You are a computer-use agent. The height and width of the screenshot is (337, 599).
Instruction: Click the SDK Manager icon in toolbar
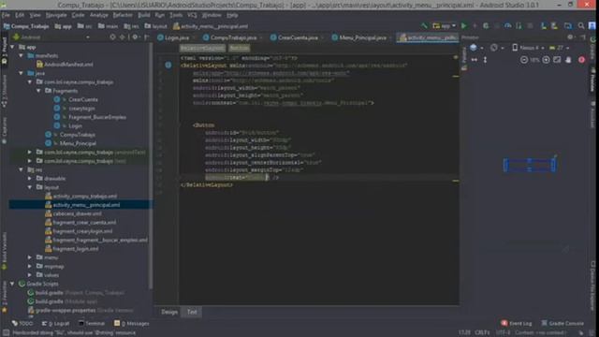click(554, 25)
